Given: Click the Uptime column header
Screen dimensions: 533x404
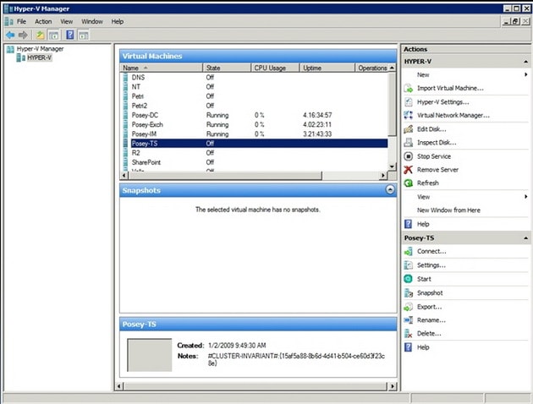Looking at the screenshot, I should point(327,68).
